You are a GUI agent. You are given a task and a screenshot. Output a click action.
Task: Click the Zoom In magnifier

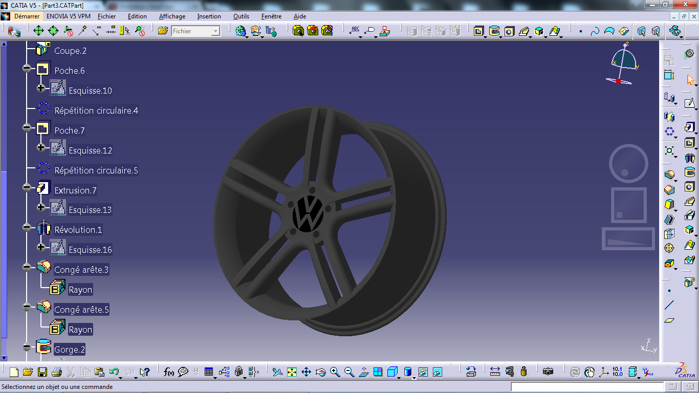pyautogui.click(x=335, y=372)
